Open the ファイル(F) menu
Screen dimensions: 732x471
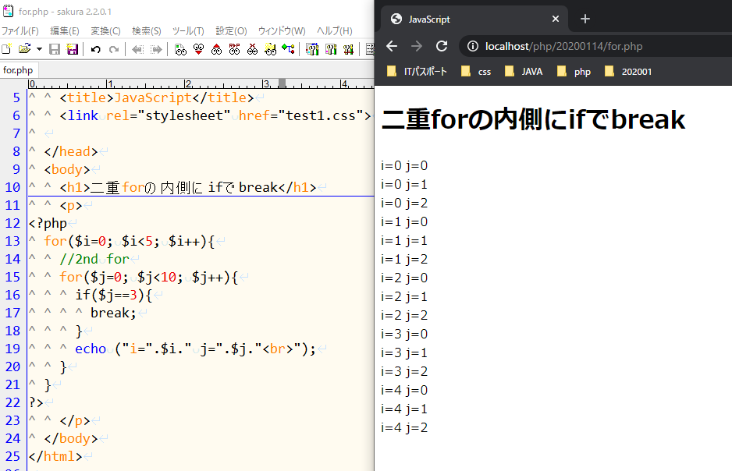(20, 30)
